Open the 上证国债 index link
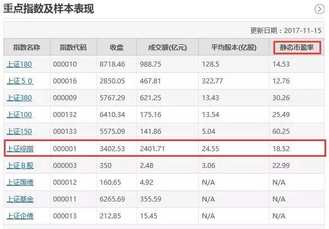Screen dimensions: 329x229 pyautogui.click(x=20, y=183)
